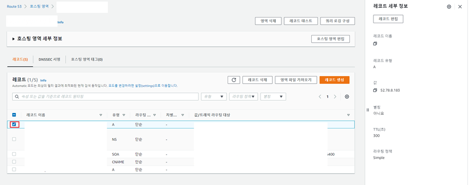The height and width of the screenshot is (185, 469).
Task: Sort by 값/트래픽 라우팅 대상 column arrow
Action: 348,115
